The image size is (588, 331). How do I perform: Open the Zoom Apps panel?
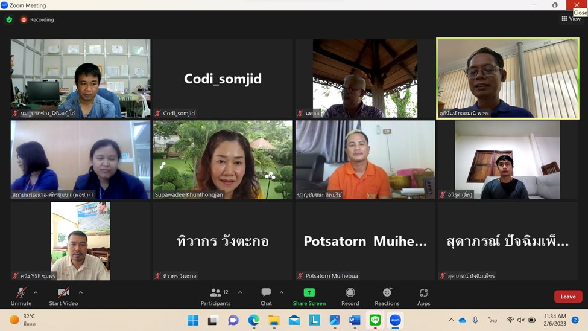tap(423, 293)
